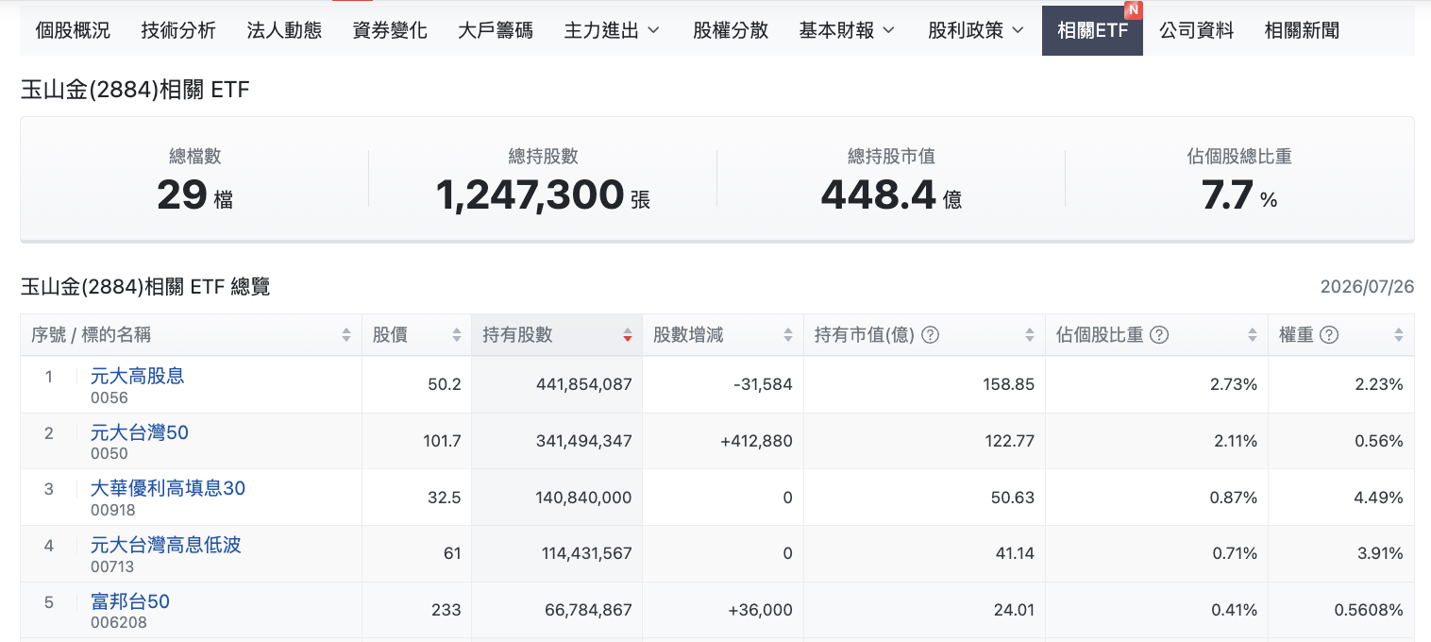The width and height of the screenshot is (1431, 642).
Task: Select the 006208 ticker code
Action: point(119,623)
